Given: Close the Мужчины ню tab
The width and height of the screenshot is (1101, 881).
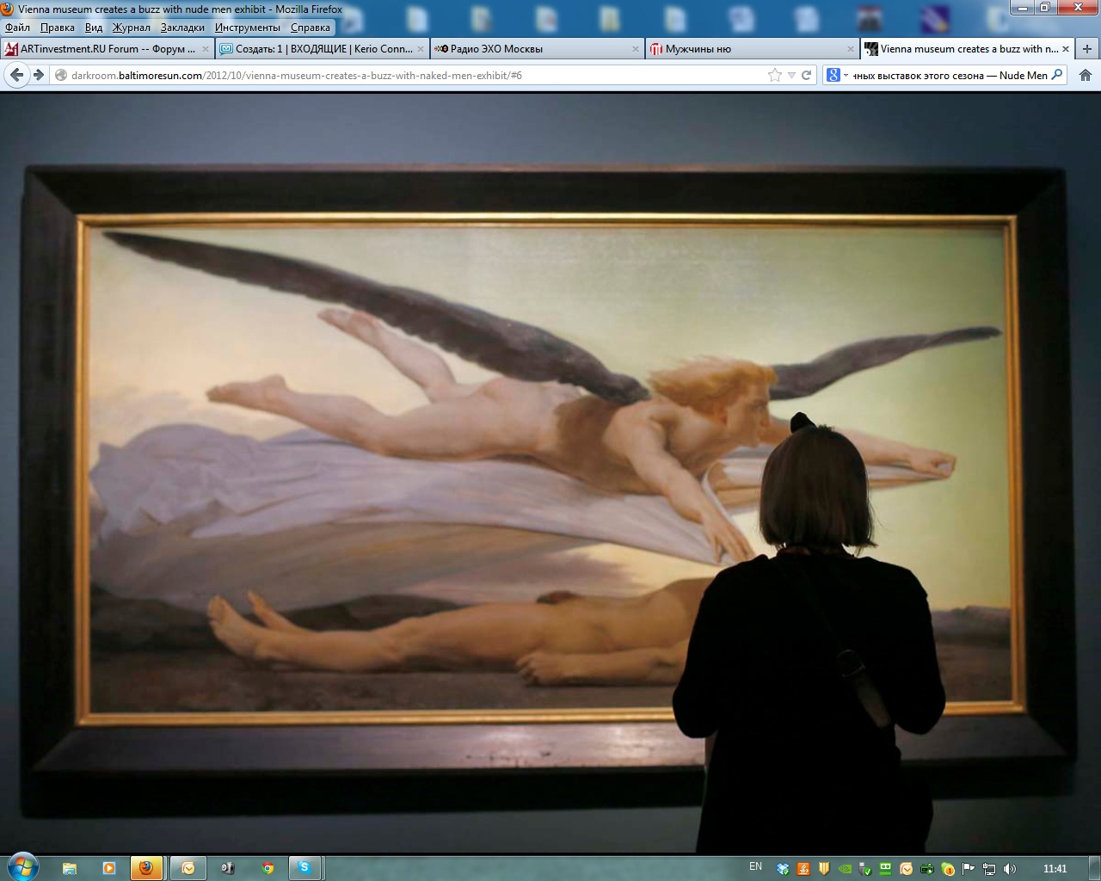Looking at the screenshot, I should click(x=851, y=49).
